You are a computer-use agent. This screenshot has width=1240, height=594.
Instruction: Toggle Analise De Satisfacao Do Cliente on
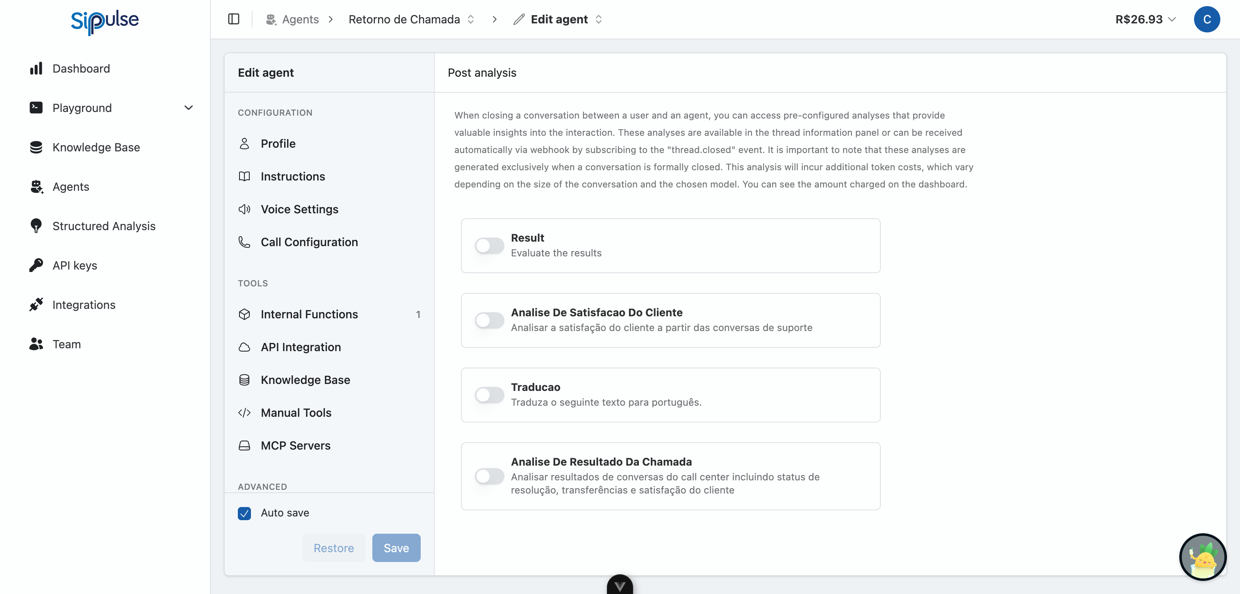(x=489, y=320)
